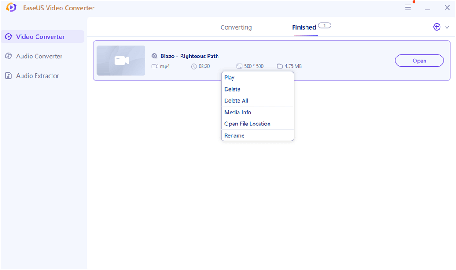
Task: Choose Delete All from context menu
Action: pyautogui.click(x=236, y=101)
